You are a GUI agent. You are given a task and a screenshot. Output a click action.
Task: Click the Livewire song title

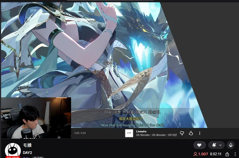[x=141, y=132]
